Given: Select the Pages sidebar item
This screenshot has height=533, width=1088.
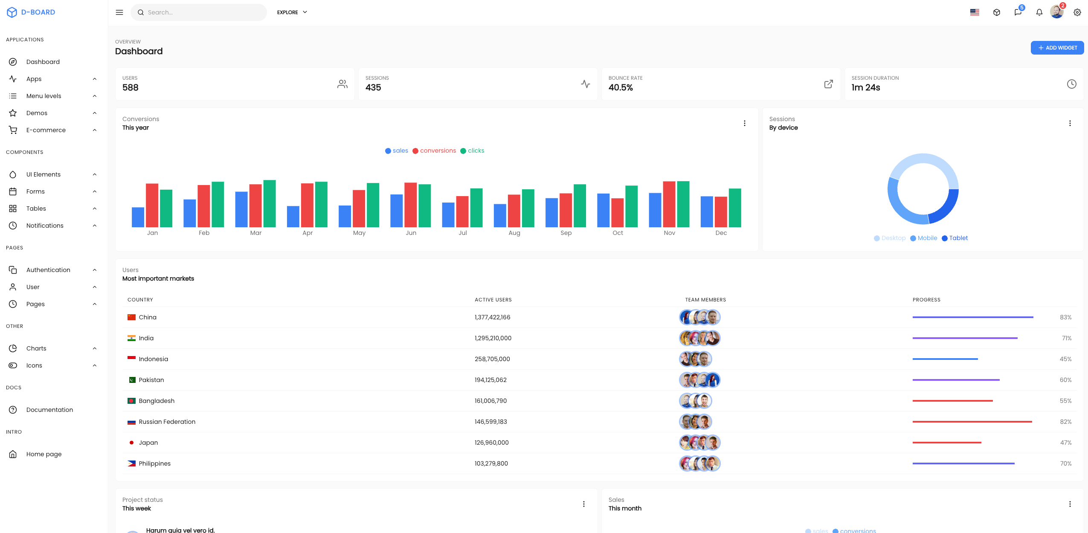Looking at the screenshot, I should (53, 304).
